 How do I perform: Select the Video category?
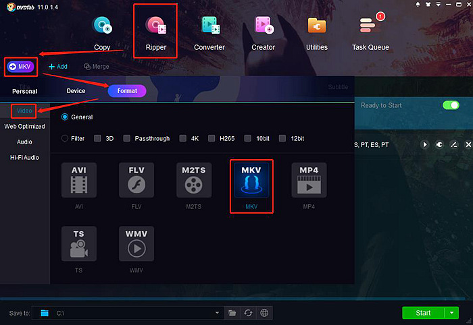[24, 111]
